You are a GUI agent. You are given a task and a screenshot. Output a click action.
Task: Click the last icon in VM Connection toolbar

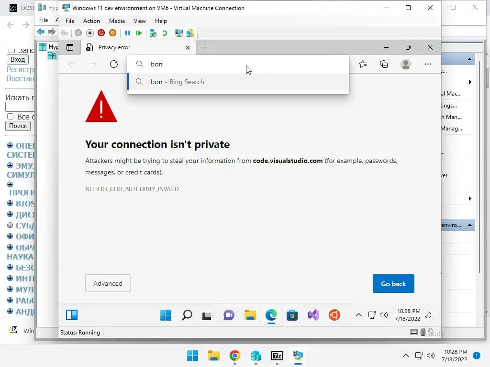(x=190, y=33)
